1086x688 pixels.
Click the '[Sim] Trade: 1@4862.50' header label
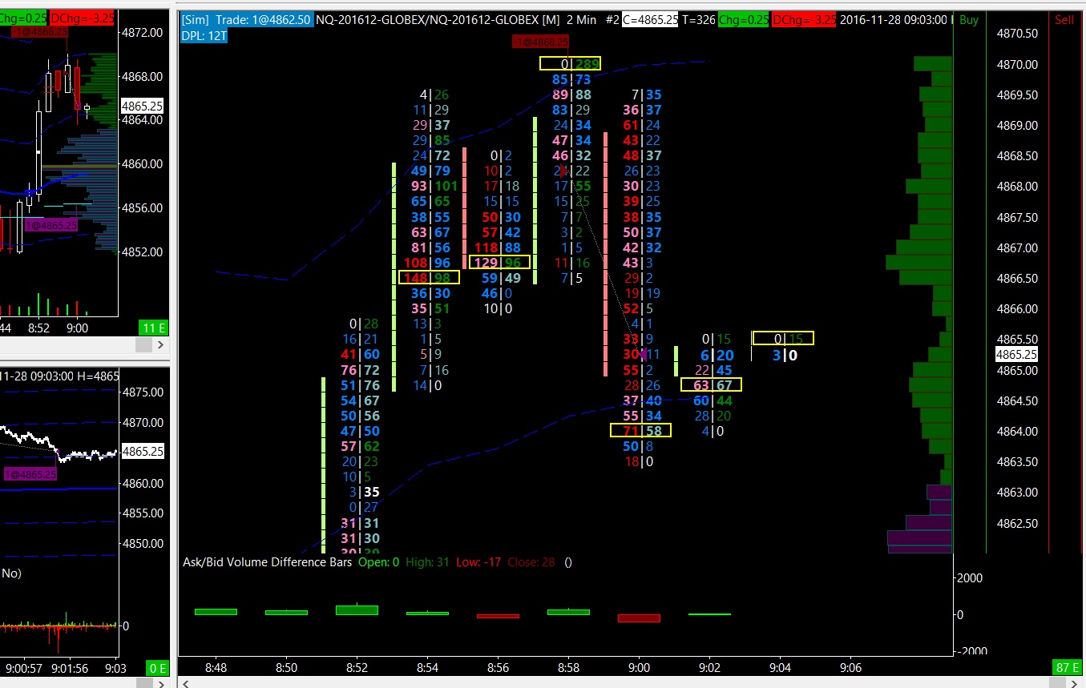pyautogui.click(x=247, y=20)
